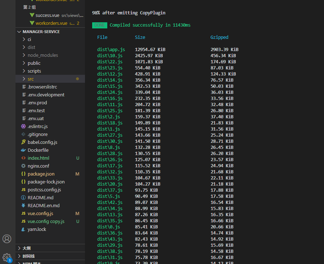Click the HTML icon of index.html
The image size is (324, 264).
(23, 158)
